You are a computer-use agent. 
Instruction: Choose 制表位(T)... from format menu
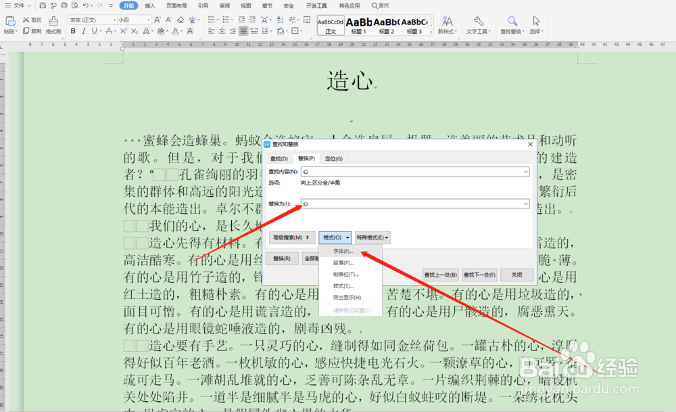coord(350,275)
